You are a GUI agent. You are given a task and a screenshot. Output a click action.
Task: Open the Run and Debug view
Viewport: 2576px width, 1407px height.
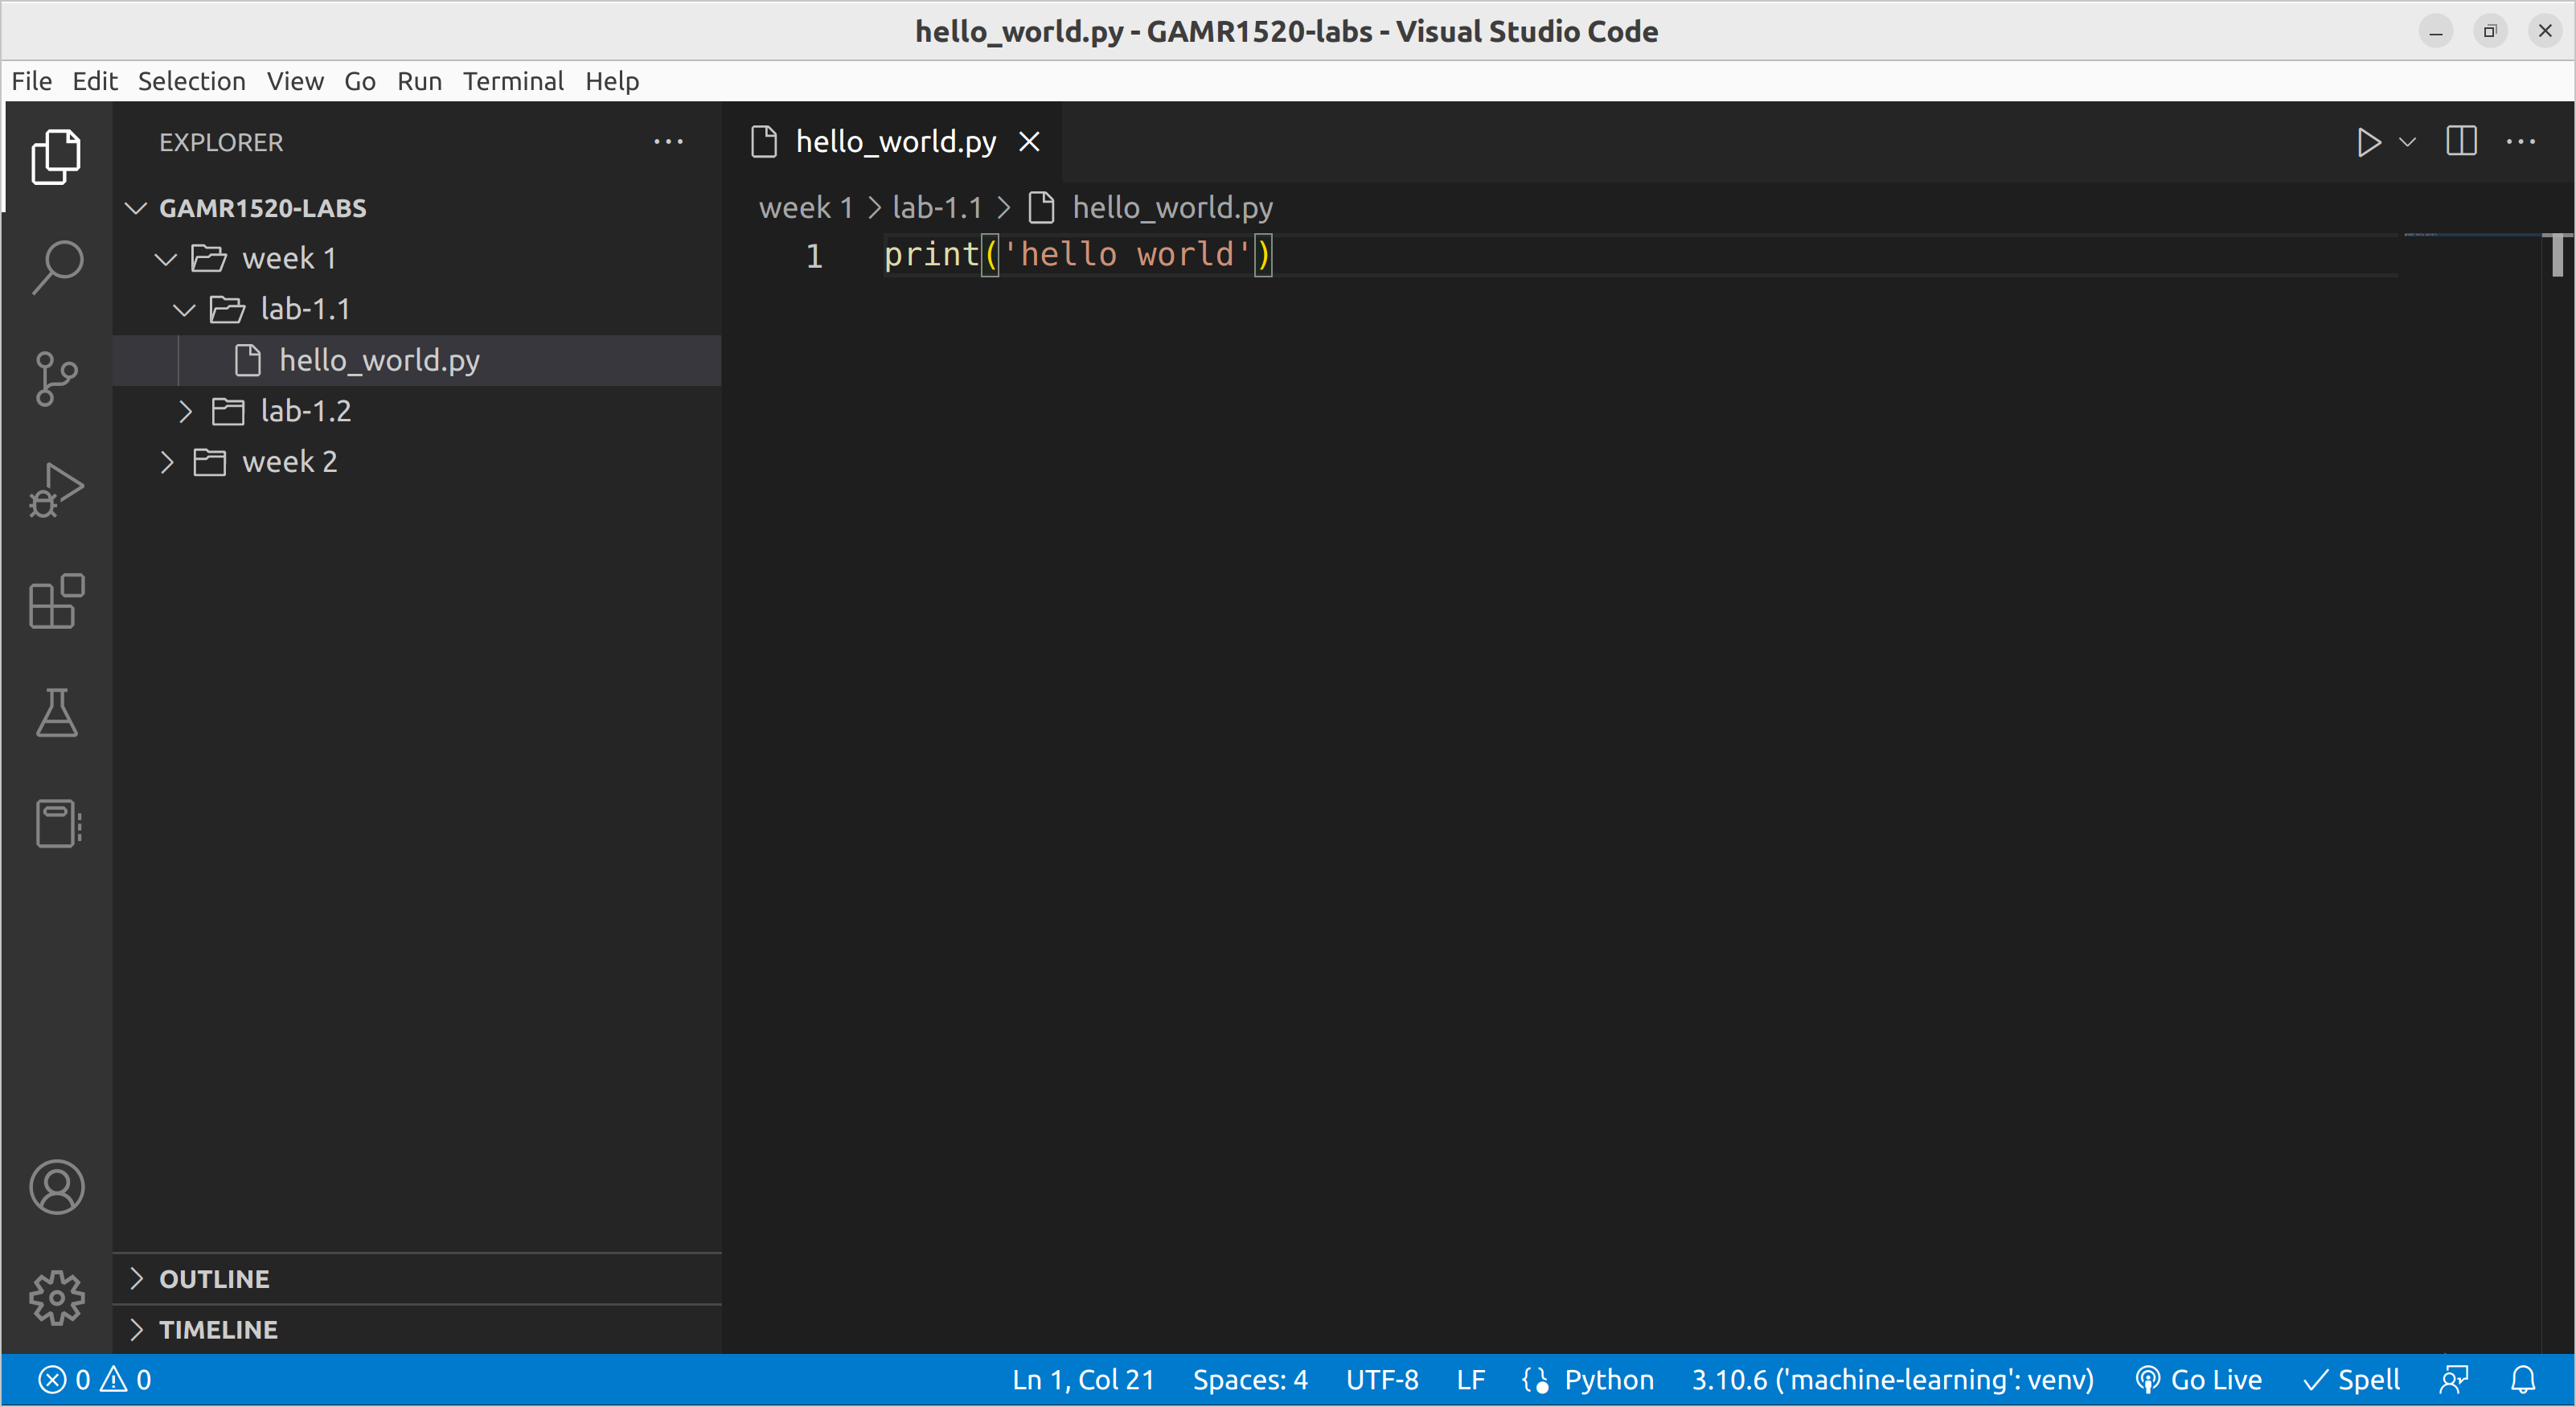57,490
